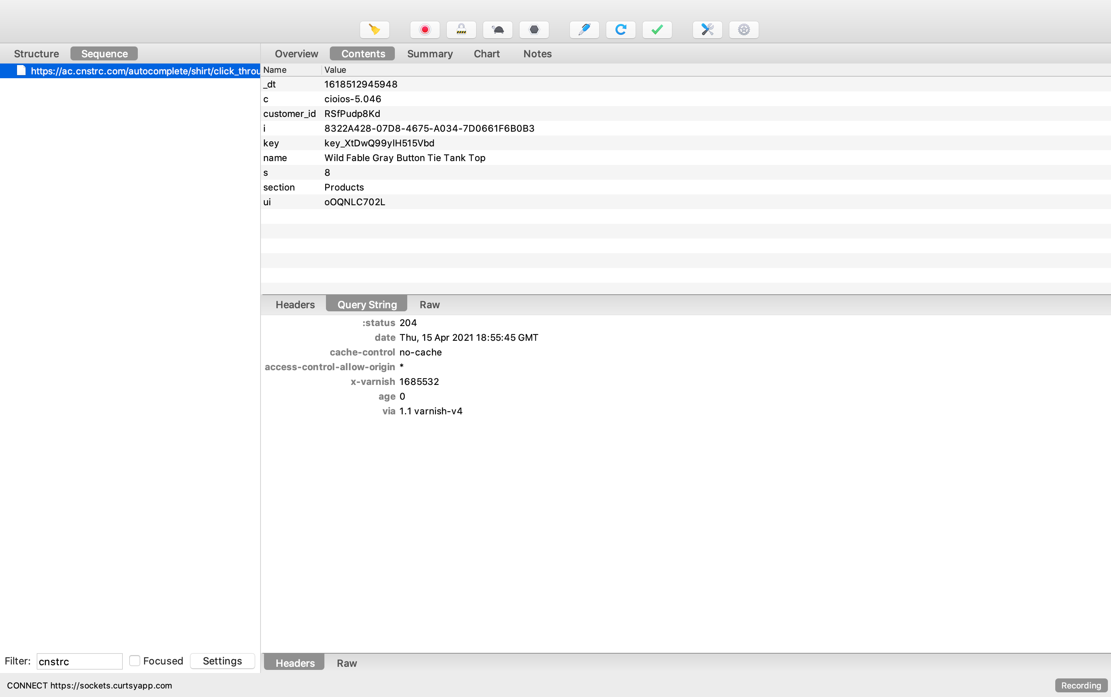
Task: Open the Tools wrench icon
Action: click(707, 30)
